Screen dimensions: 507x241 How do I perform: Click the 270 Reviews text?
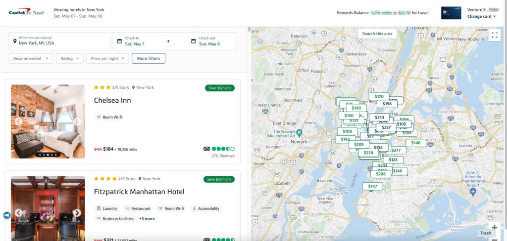pyautogui.click(x=223, y=156)
